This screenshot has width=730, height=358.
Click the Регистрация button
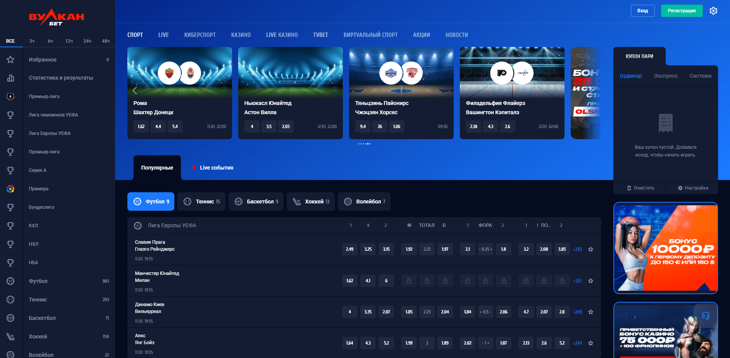point(682,11)
